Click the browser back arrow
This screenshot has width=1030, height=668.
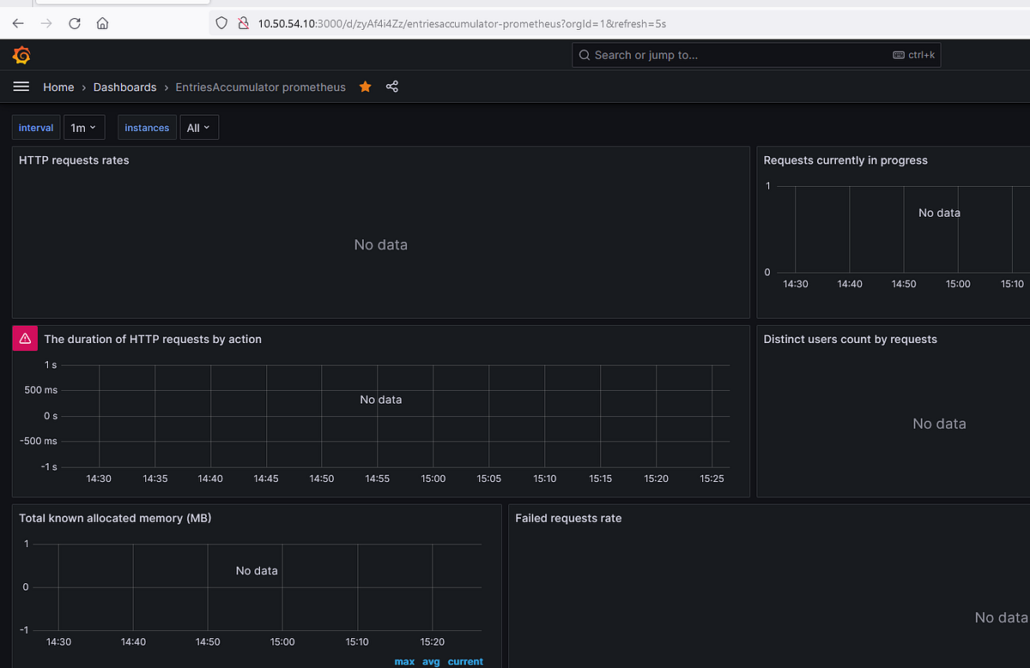pyautogui.click(x=17, y=23)
